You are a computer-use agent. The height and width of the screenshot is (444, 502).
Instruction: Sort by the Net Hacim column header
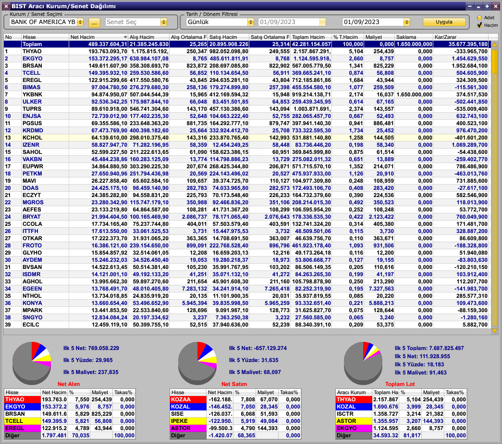pyautogui.click(x=98, y=37)
